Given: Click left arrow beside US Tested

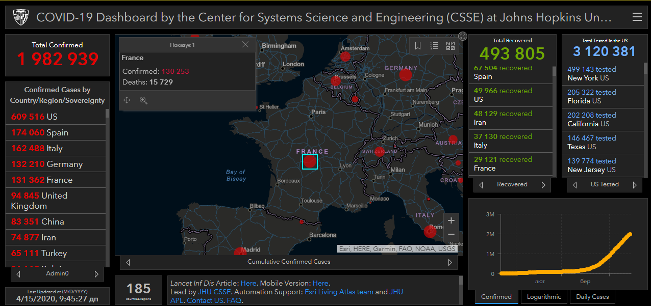Looking at the screenshot, I should tap(574, 185).
